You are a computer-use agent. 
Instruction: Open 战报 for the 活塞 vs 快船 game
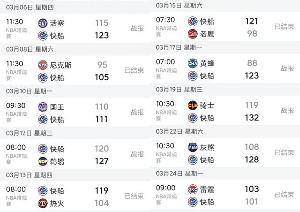[x=137, y=28]
